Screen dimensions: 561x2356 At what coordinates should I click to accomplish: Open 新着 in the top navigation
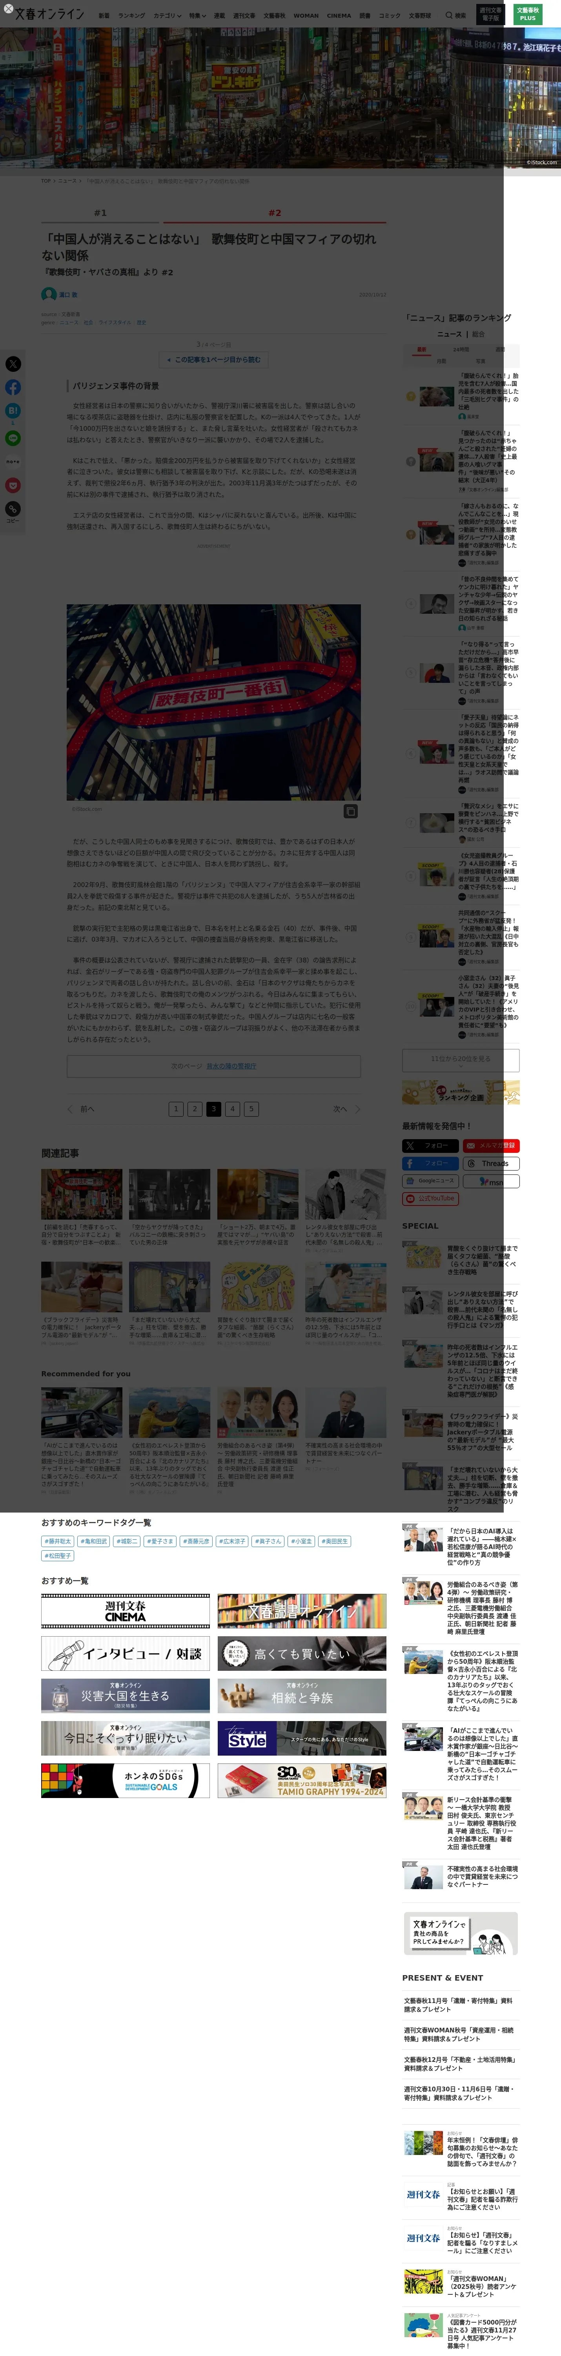[104, 16]
